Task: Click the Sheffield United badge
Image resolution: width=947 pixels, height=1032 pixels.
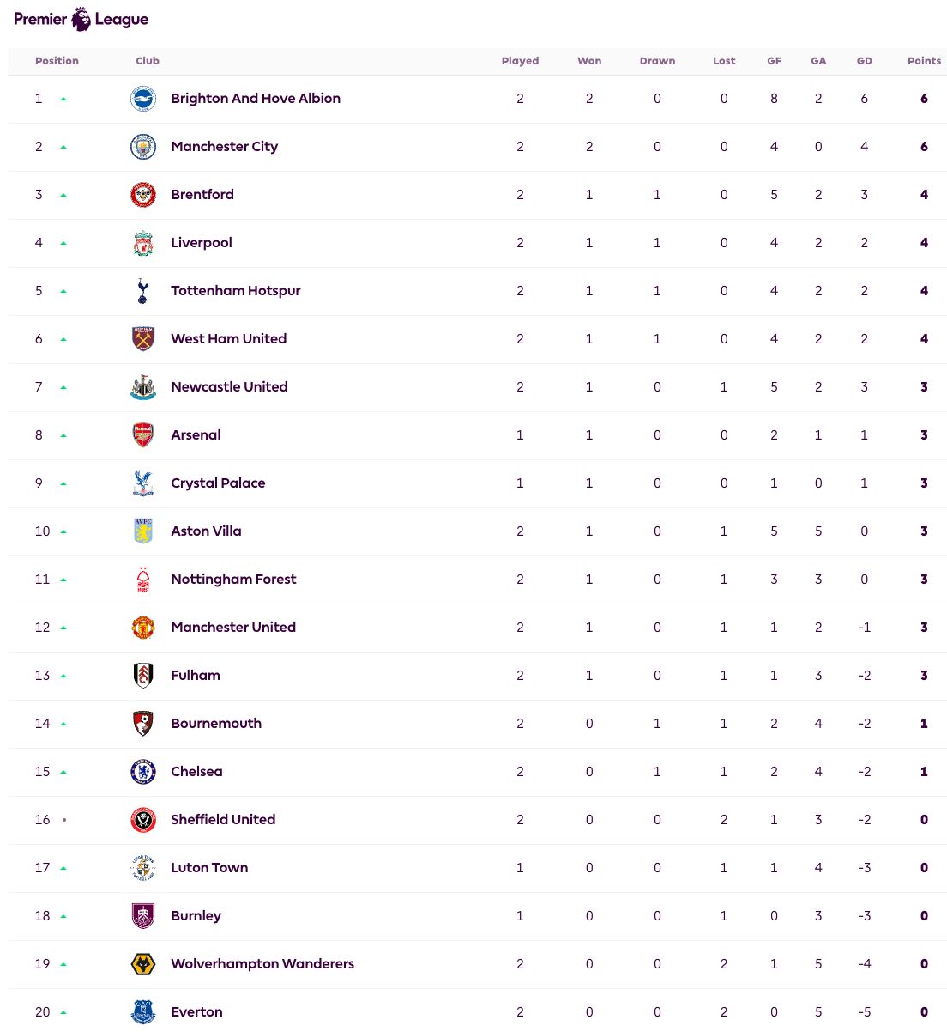Action: (x=143, y=820)
